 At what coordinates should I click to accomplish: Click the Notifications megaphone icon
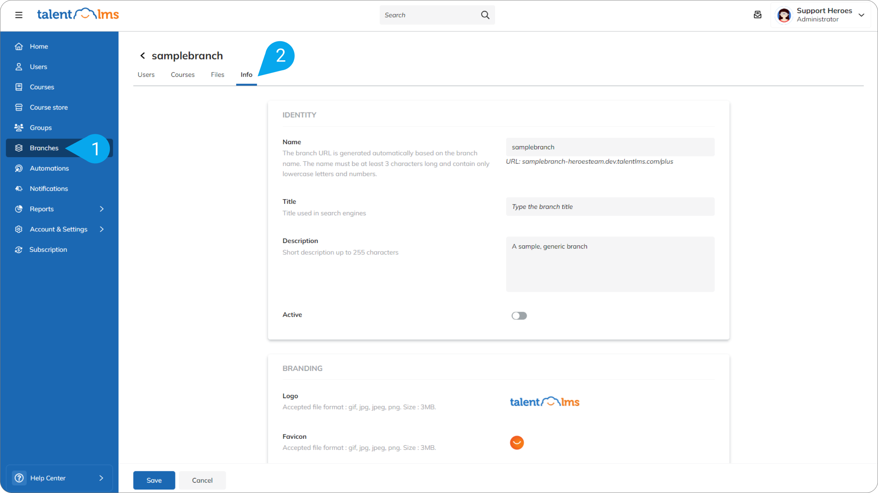tap(19, 188)
